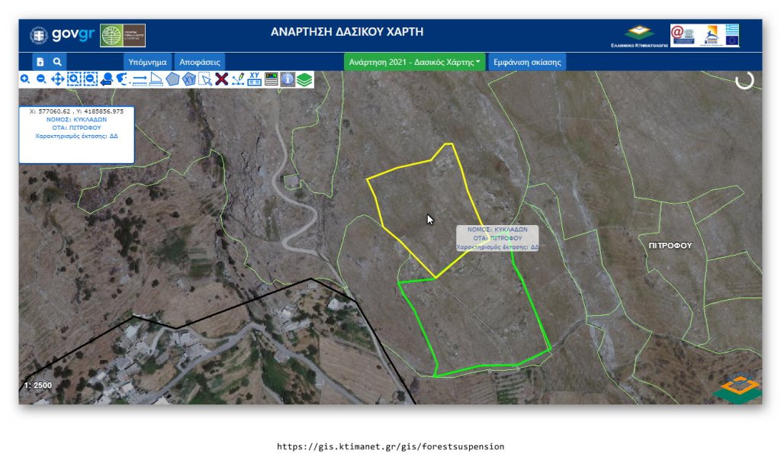Select the measure distance ruler tool
Screen dimensions: 781x470
140,79
